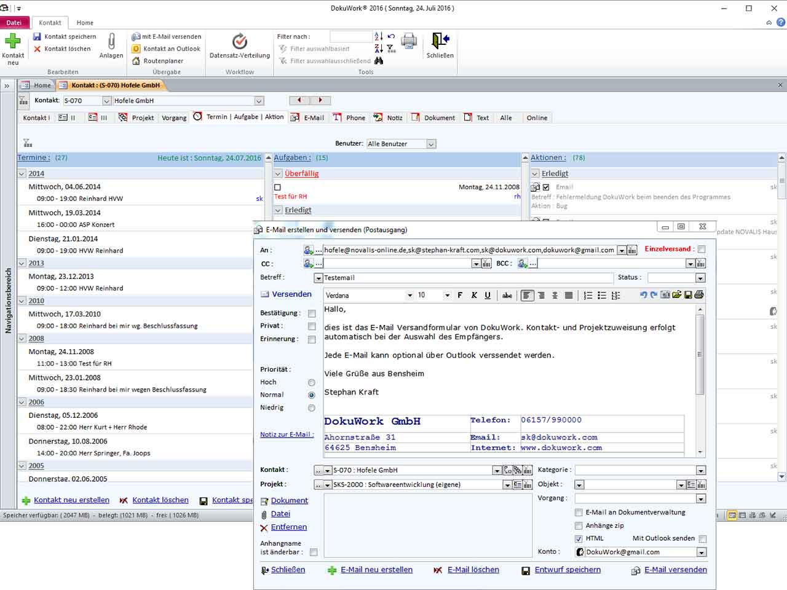The image size is (787, 590).
Task: Insert bulleted list in email editor
Action: click(602, 296)
